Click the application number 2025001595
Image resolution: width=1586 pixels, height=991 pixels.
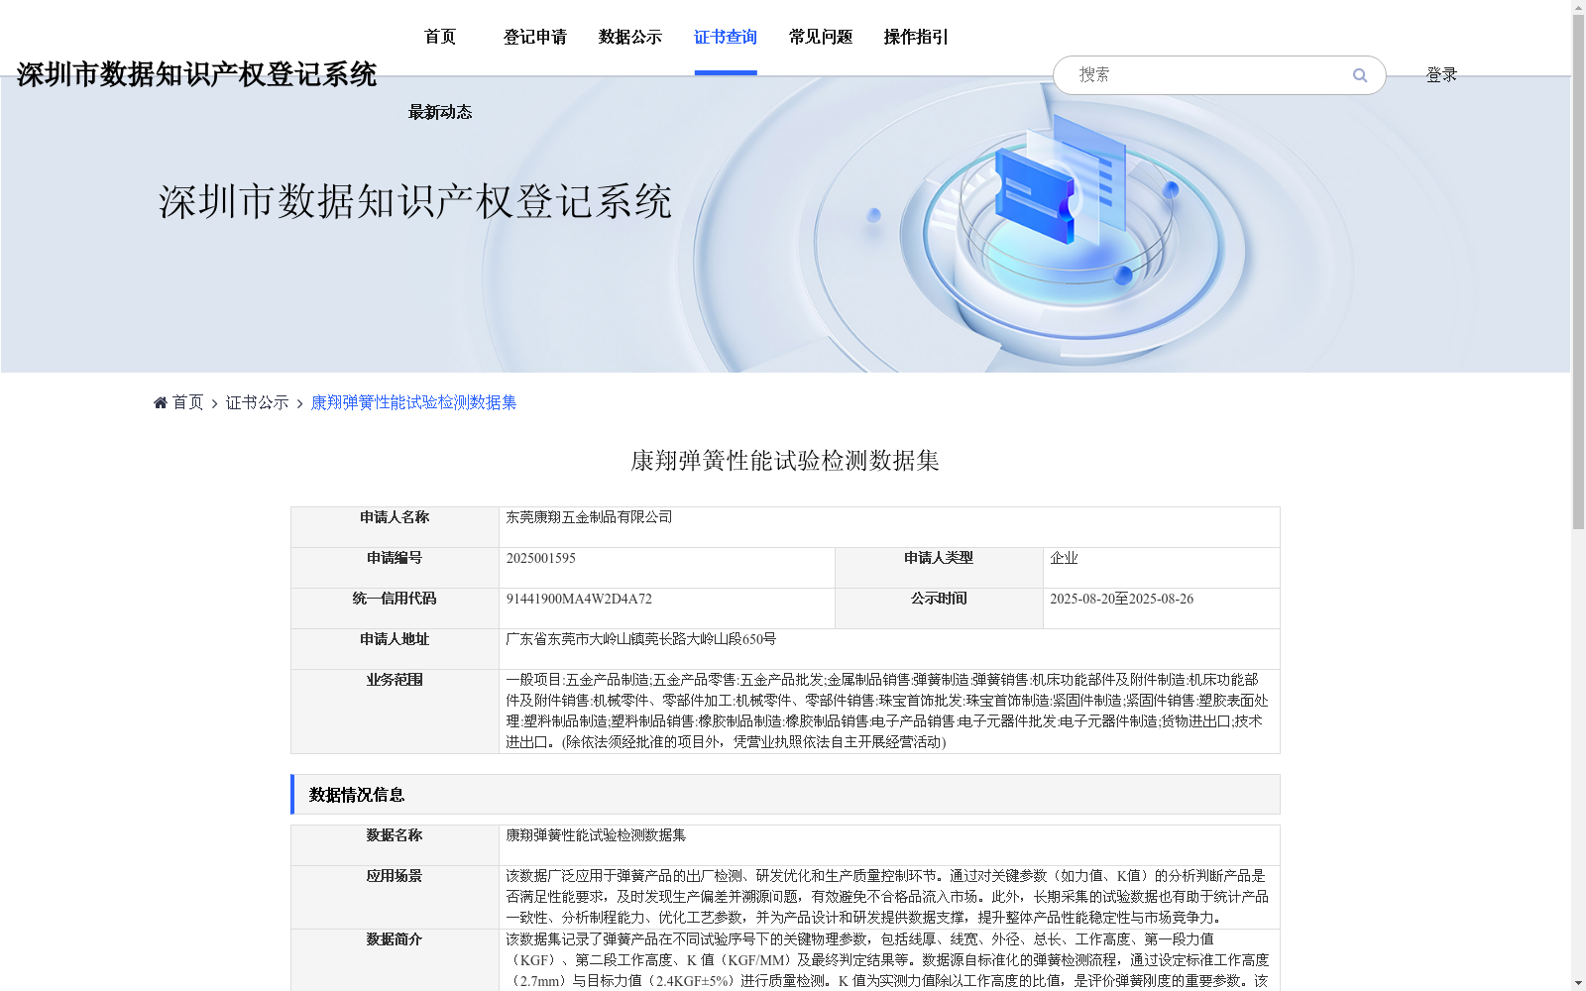point(541,558)
